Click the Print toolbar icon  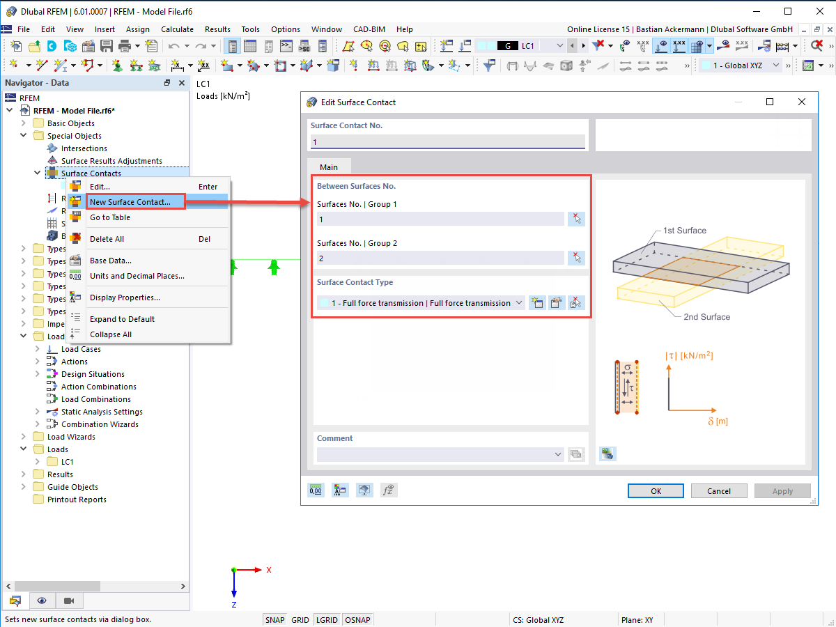pyautogui.click(x=125, y=46)
